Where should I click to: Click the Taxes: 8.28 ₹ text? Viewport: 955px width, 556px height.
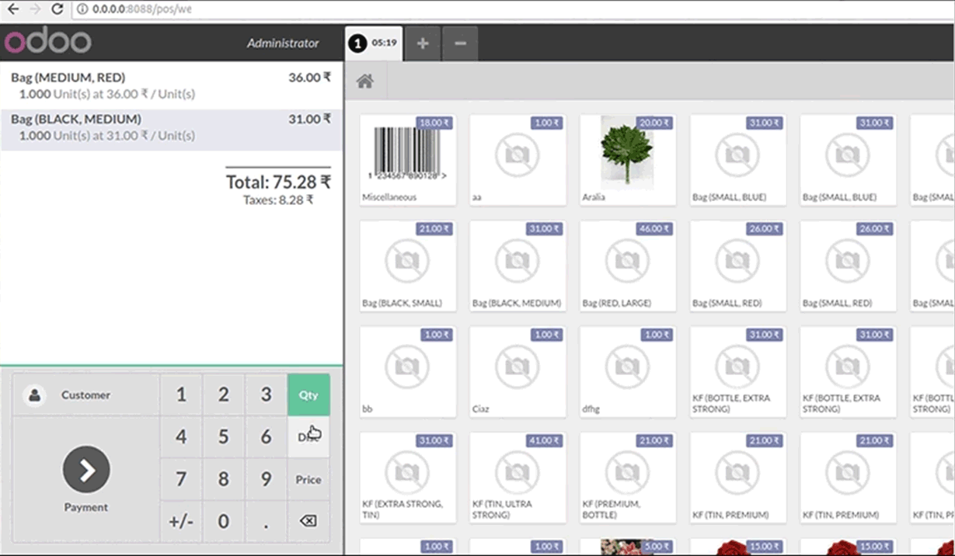pos(278,200)
